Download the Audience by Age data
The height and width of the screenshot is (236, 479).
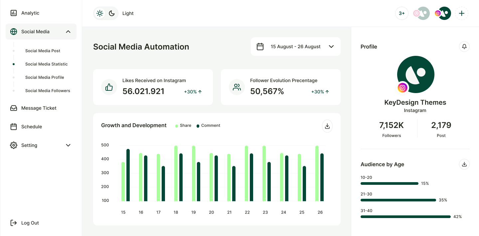click(464, 164)
